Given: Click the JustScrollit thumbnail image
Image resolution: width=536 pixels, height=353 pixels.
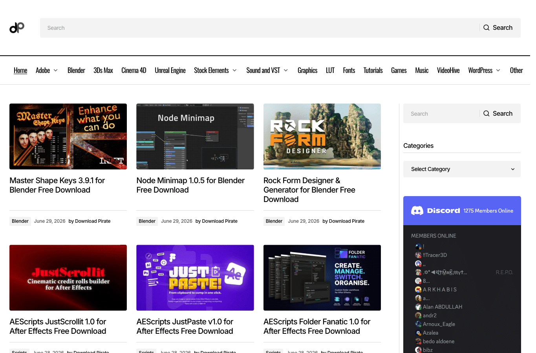Looking at the screenshot, I should 68,278.
